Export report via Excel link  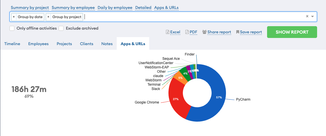coord(175,32)
